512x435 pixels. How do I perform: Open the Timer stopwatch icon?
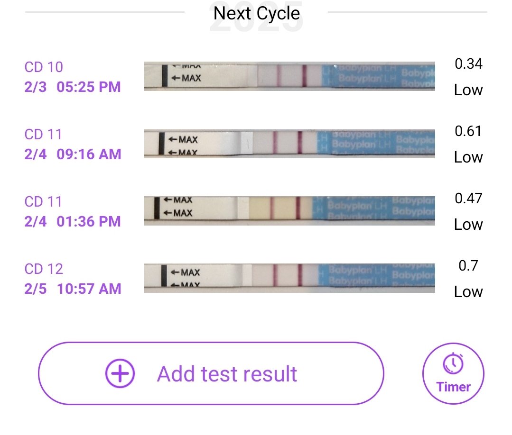click(453, 363)
